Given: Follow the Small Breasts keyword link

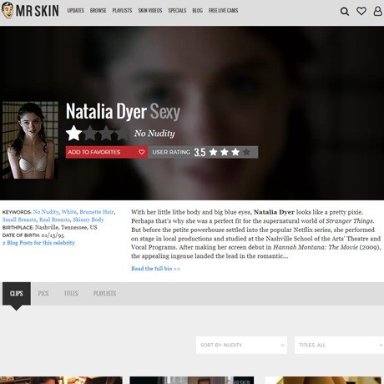Looking at the screenshot, I should click(x=19, y=220).
